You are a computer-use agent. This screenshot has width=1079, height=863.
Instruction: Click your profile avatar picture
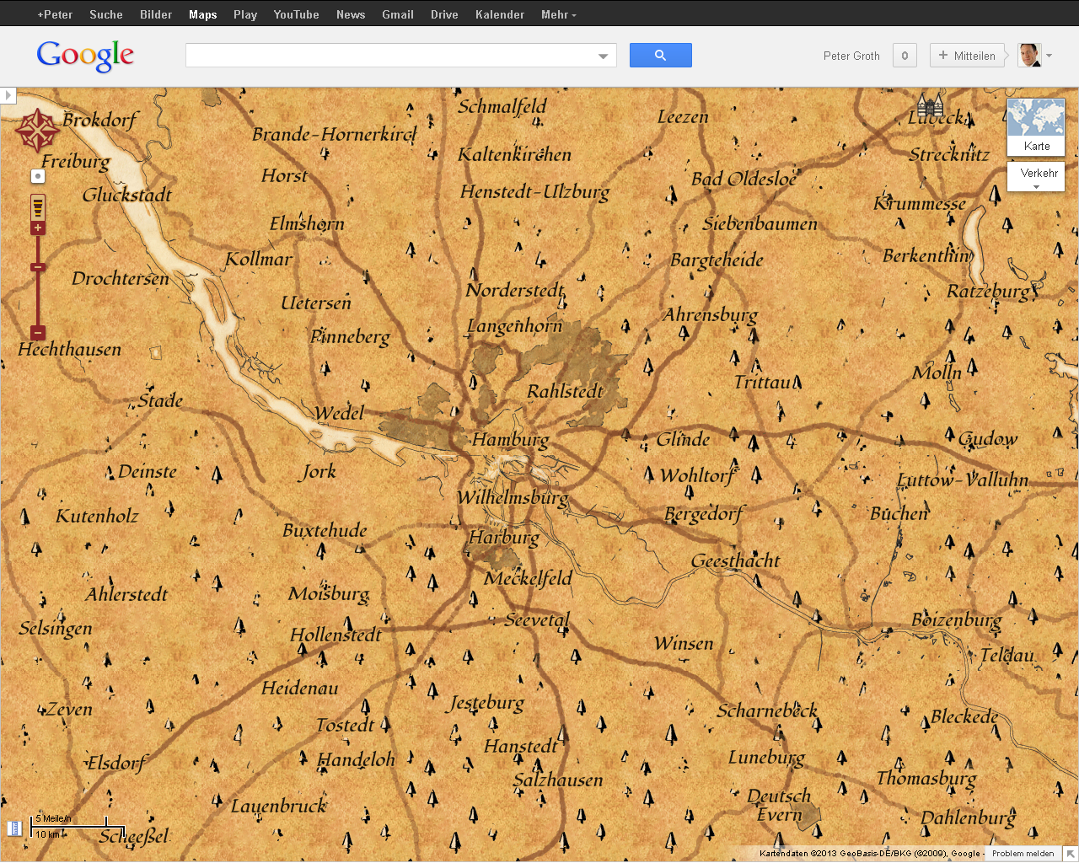pyautogui.click(x=1029, y=55)
